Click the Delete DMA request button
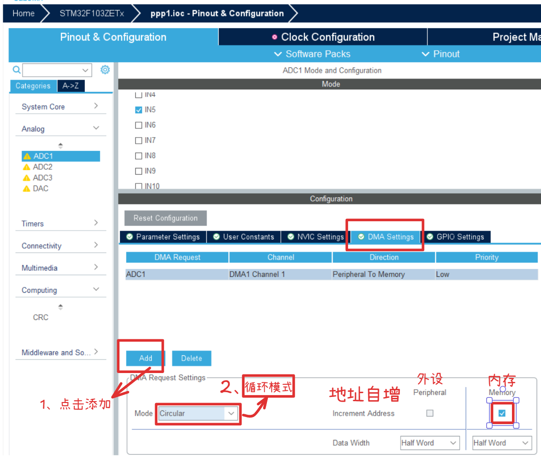 [x=192, y=358]
